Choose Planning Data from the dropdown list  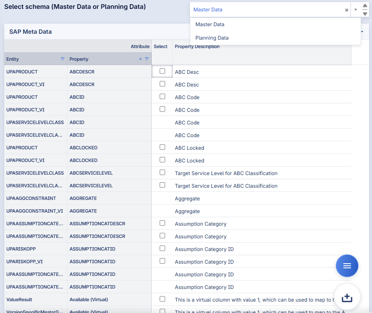point(212,38)
